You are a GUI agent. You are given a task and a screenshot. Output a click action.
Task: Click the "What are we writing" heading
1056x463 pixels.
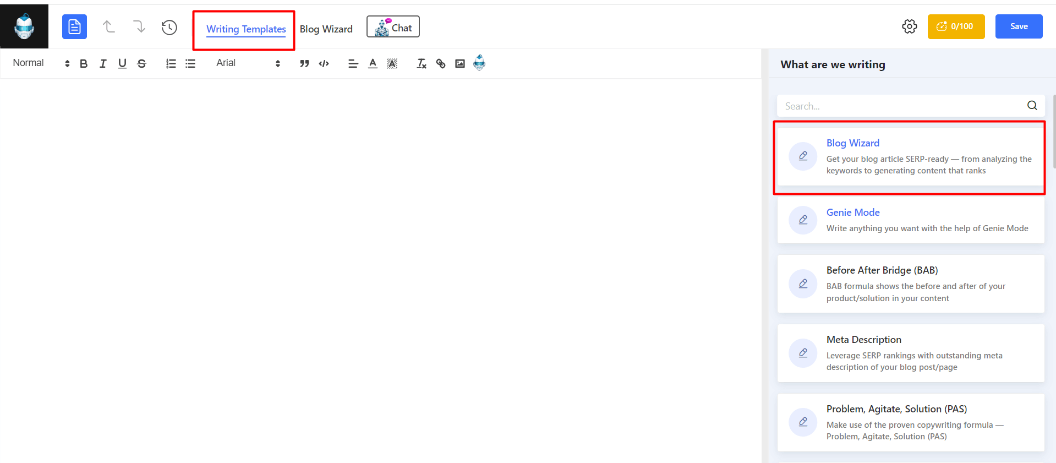coord(833,64)
